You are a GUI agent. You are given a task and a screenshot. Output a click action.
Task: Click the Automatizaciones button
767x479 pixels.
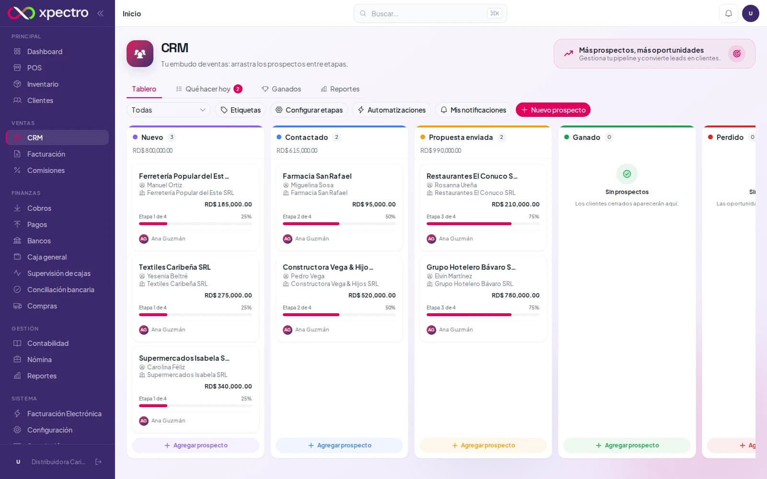[x=392, y=110]
